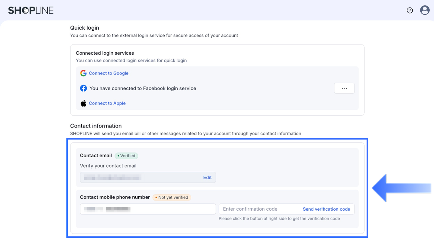434x241 pixels.
Task: Click the contact mobile phone number field
Action: tap(148, 209)
